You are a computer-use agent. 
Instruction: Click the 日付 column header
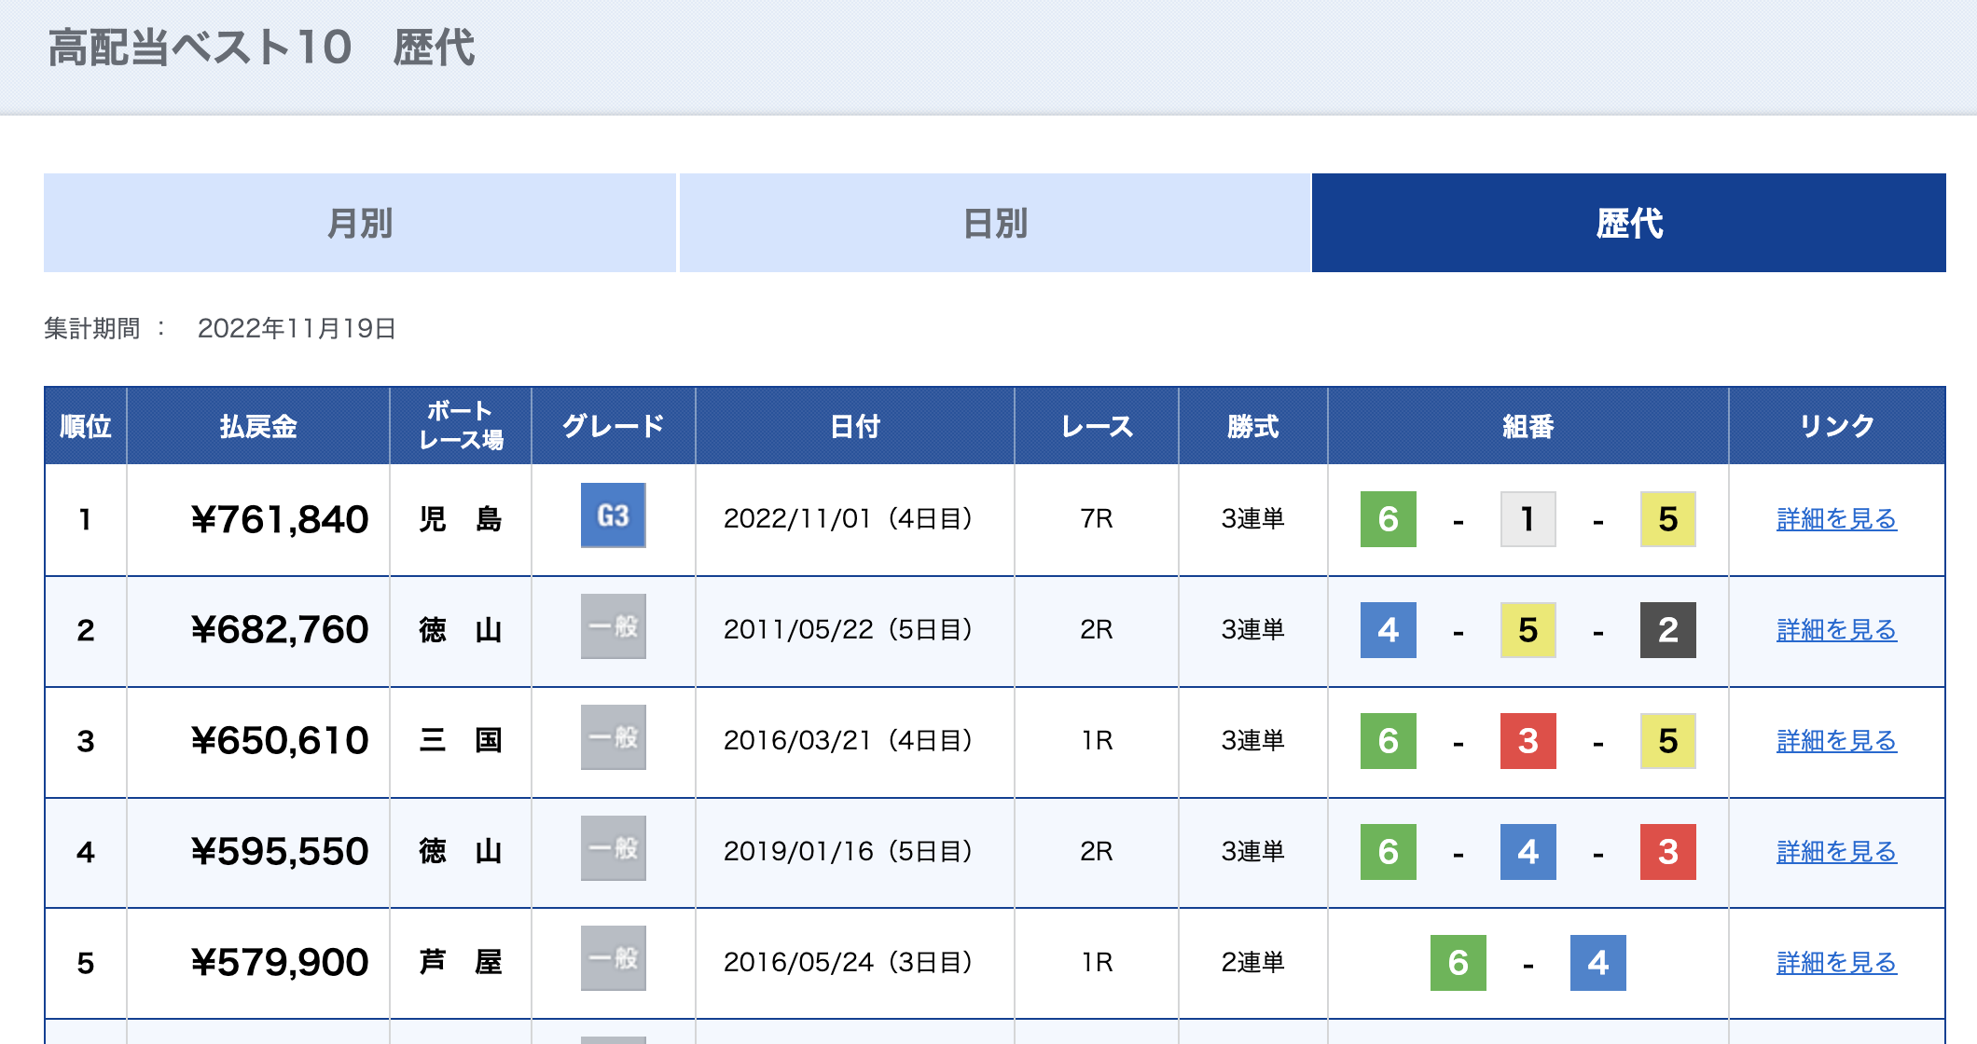tap(855, 426)
